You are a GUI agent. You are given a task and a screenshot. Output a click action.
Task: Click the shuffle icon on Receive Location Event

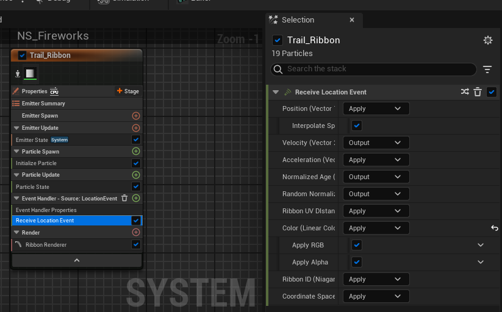[x=465, y=92]
